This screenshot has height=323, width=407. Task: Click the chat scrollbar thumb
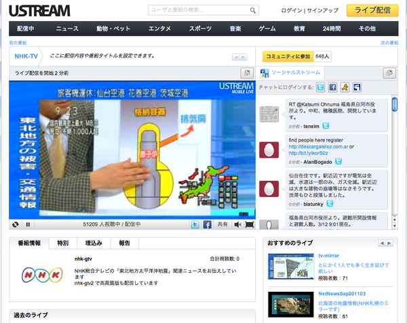395,104
